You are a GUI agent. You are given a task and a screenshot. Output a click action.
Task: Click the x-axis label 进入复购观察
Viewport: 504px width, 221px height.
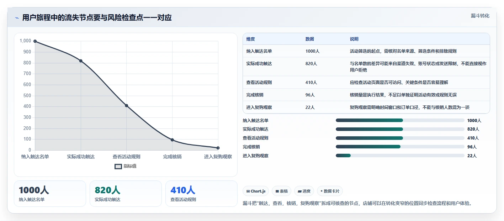pos(218,157)
